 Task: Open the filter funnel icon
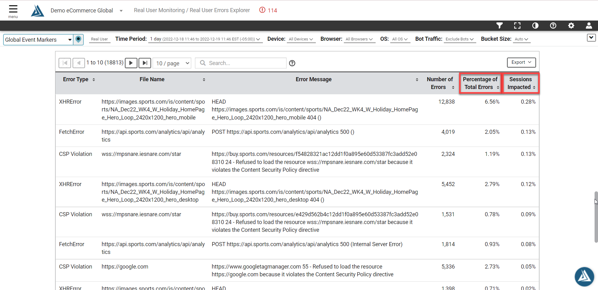click(499, 26)
